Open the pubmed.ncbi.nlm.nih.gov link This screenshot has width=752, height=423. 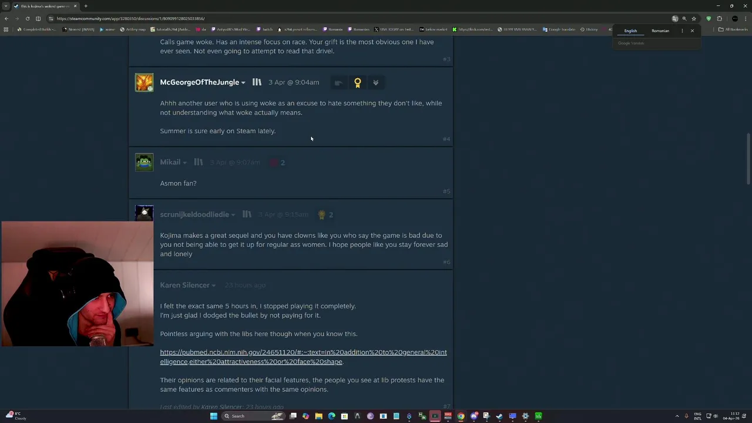click(303, 357)
